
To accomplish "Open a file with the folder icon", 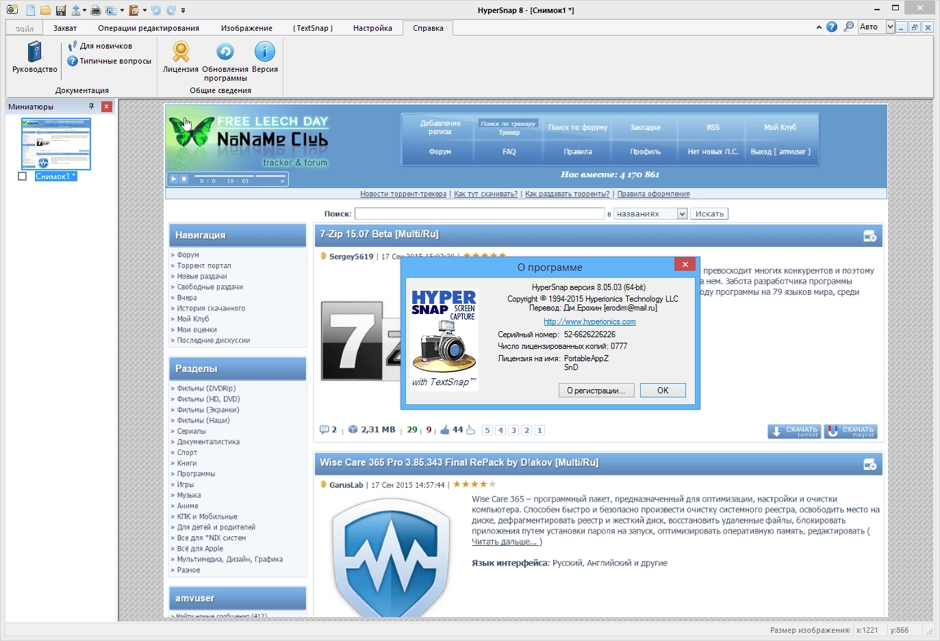I will [45, 10].
